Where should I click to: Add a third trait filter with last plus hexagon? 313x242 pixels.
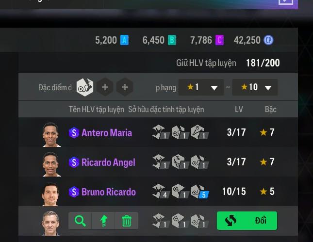tap(125, 87)
